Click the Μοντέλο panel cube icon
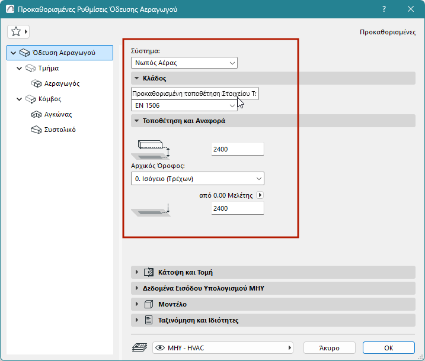This screenshot has width=425, height=361. [x=149, y=304]
